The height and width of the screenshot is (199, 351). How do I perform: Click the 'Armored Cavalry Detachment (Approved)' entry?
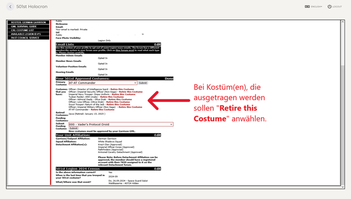coord(120,152)
